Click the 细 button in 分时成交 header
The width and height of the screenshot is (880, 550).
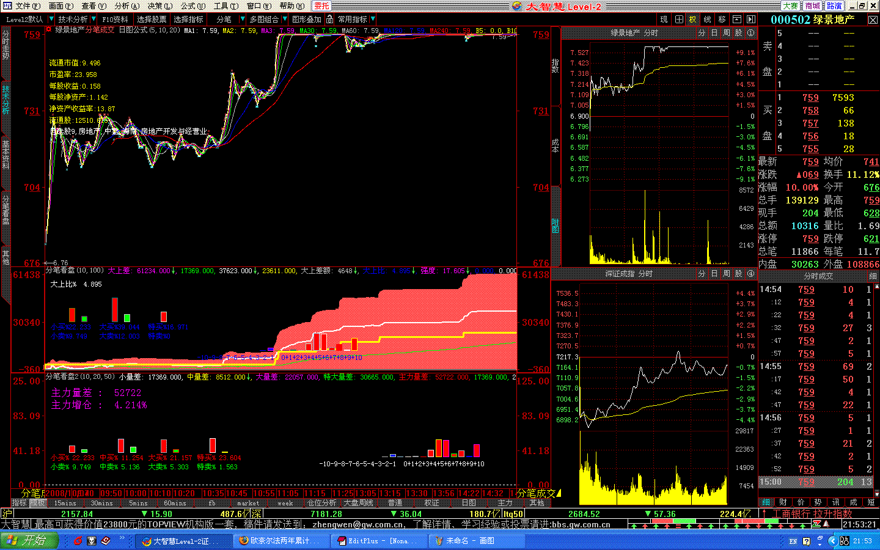tap(873, 276)
